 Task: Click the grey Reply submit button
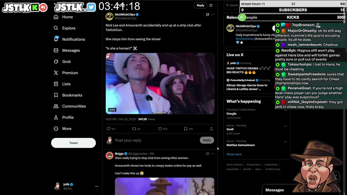click(207, 140)
